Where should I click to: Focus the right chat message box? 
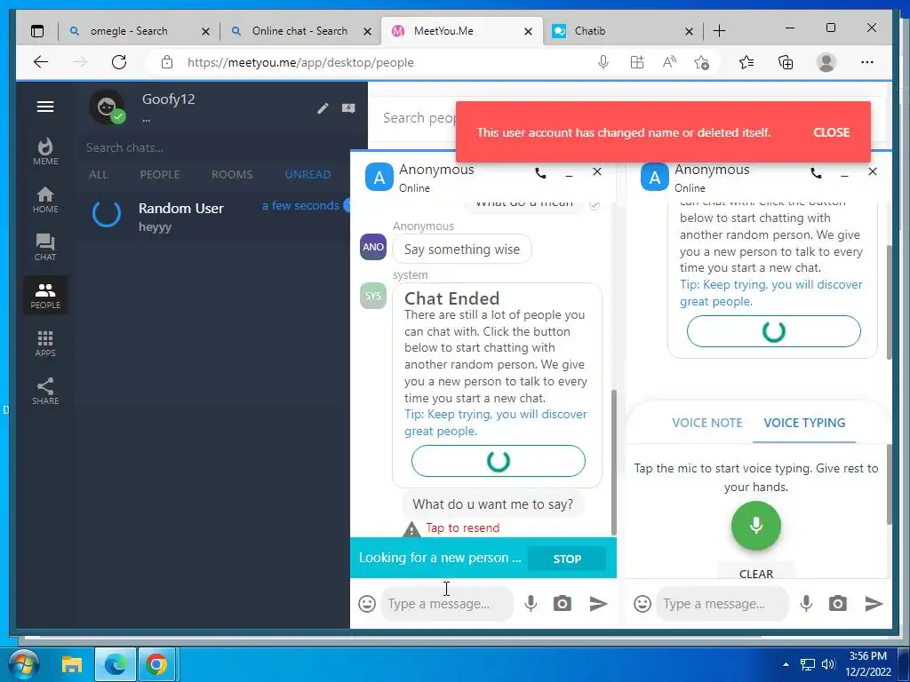click(x=722, y=604)
